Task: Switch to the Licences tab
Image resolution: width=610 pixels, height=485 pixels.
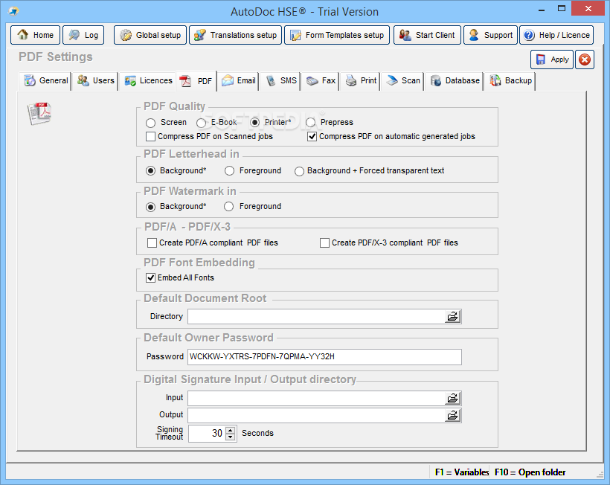Action: (148, 81)
